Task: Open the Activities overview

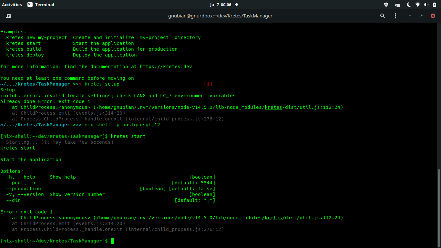Action: tap(11, 5)
